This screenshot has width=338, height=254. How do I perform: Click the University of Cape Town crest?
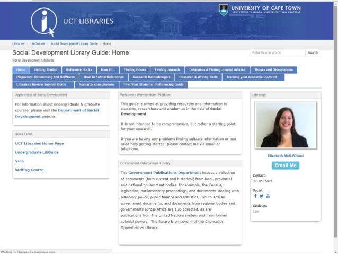pyautogui.click(x=224, y=10)
